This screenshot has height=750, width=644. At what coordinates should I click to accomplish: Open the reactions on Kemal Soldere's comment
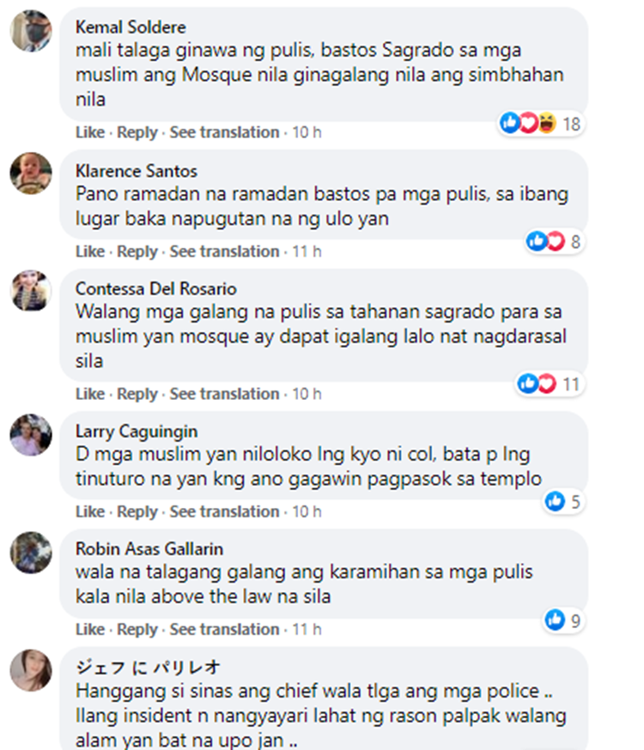541,124
